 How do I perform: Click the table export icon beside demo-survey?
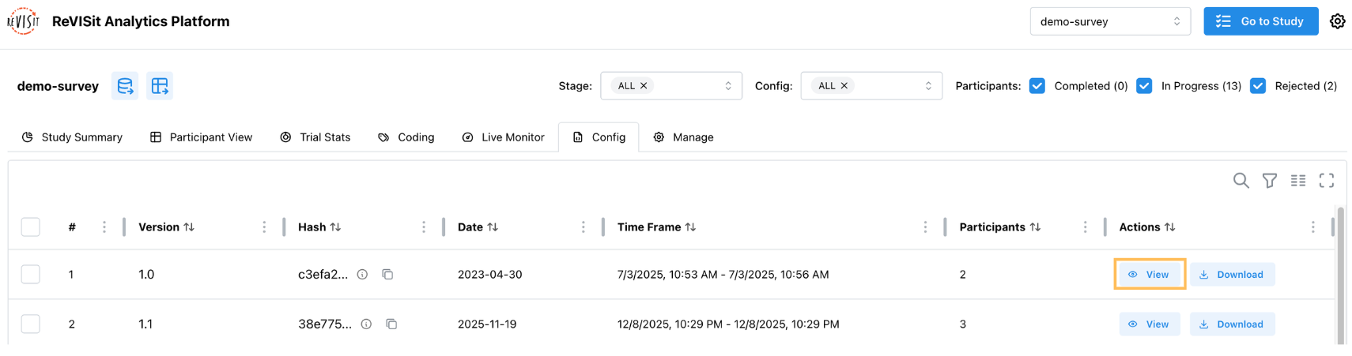(160, 86)
